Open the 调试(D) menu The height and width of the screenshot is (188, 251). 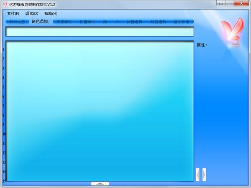tap(32, 13)
